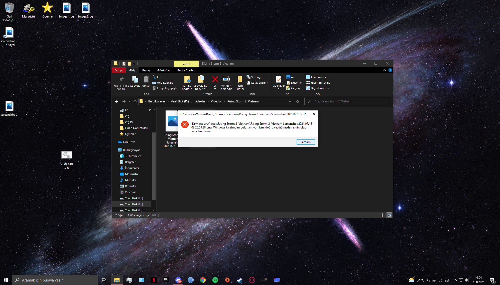Click Bu bilgisayar in address bar
500x285 pixels.
(157, 101)
